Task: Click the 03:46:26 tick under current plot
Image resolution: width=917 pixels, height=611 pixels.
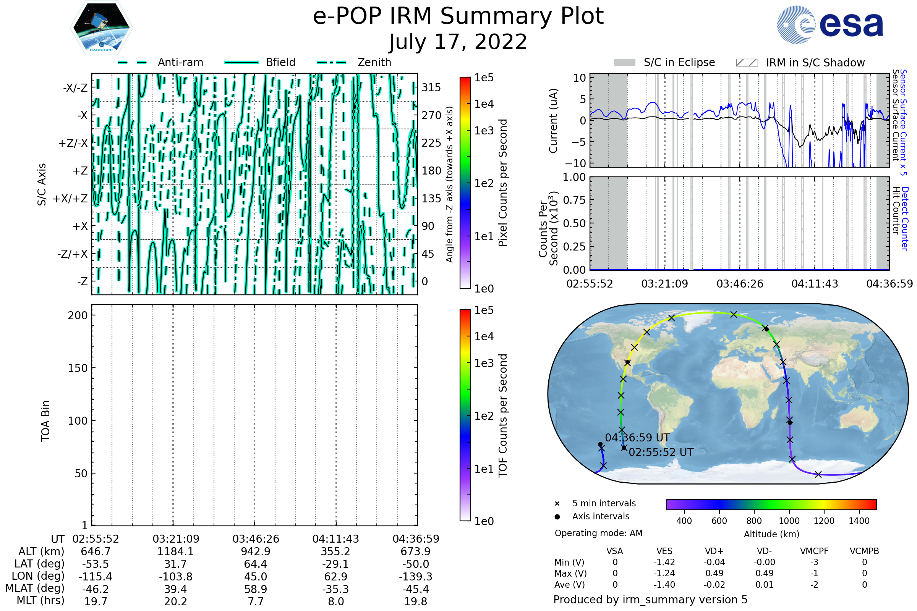Action: pos(740,284)
